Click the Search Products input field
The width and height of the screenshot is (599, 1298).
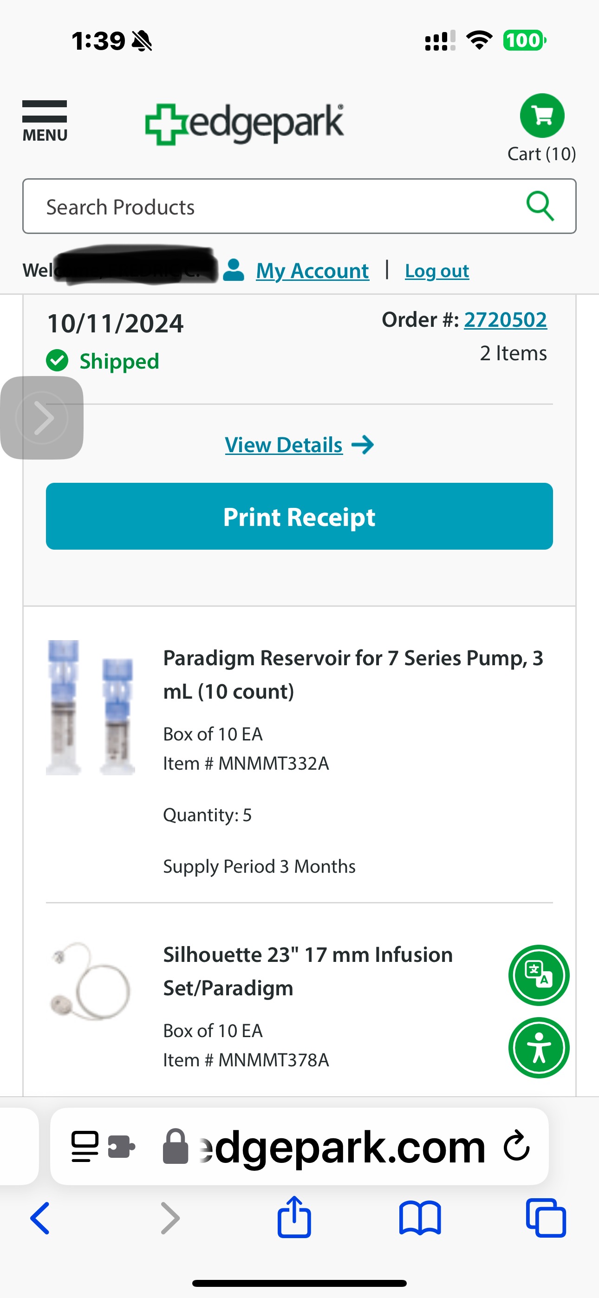272,207
